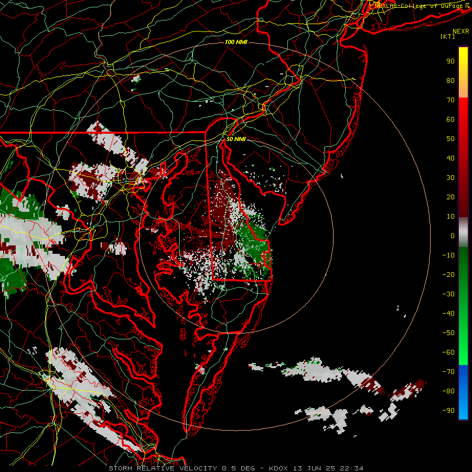Pick the gray zero-velocity colorbar segment
This screenshot has width=472, height=472.
pos(463,232)
